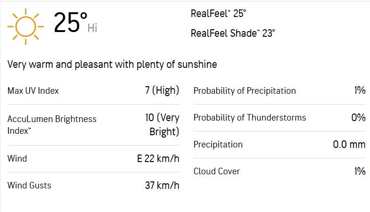
Task: Click the Probability of Precipitation label
Action: coord(245,91)
